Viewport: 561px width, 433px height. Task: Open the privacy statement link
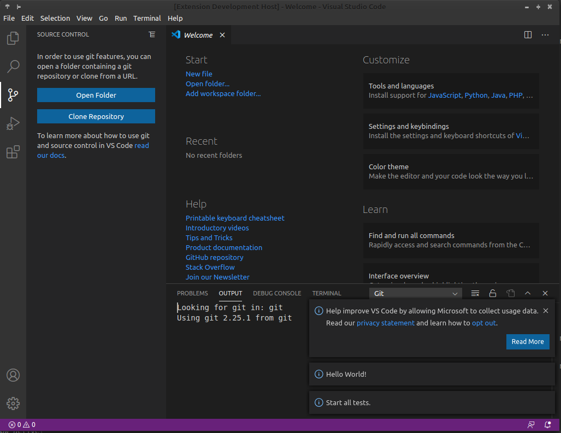385,323
